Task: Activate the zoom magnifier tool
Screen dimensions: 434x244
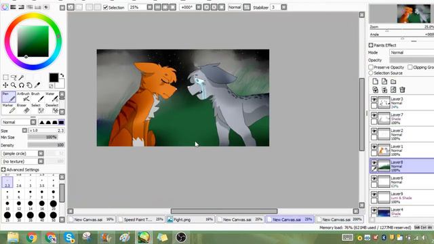Action: pyautogui.click(x=14, y=85)
